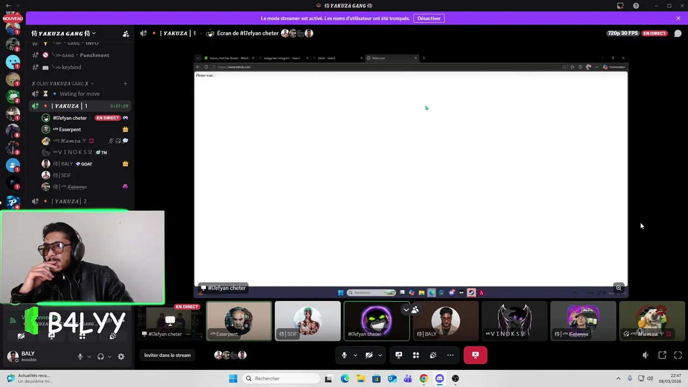This screenshot has width=688, height=387.
Task: Open the activities apps icon in call controls
Action: pos(416,355)
